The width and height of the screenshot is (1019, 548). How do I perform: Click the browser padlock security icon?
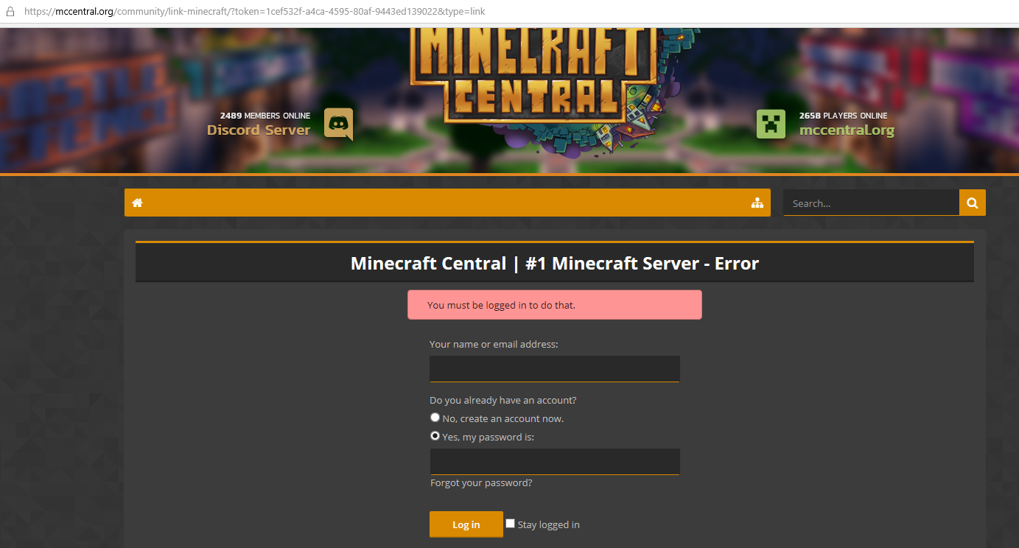(x=10, y=12)
